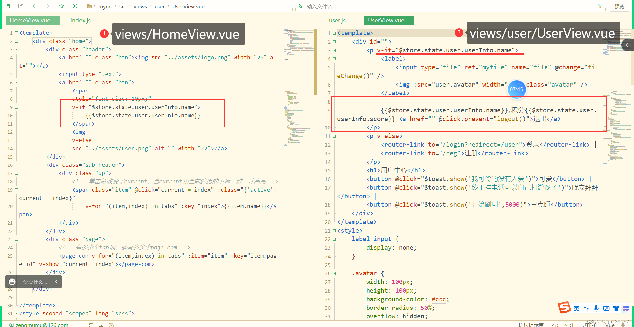Collapse line 4 label in right editor

tap(334, 59)
